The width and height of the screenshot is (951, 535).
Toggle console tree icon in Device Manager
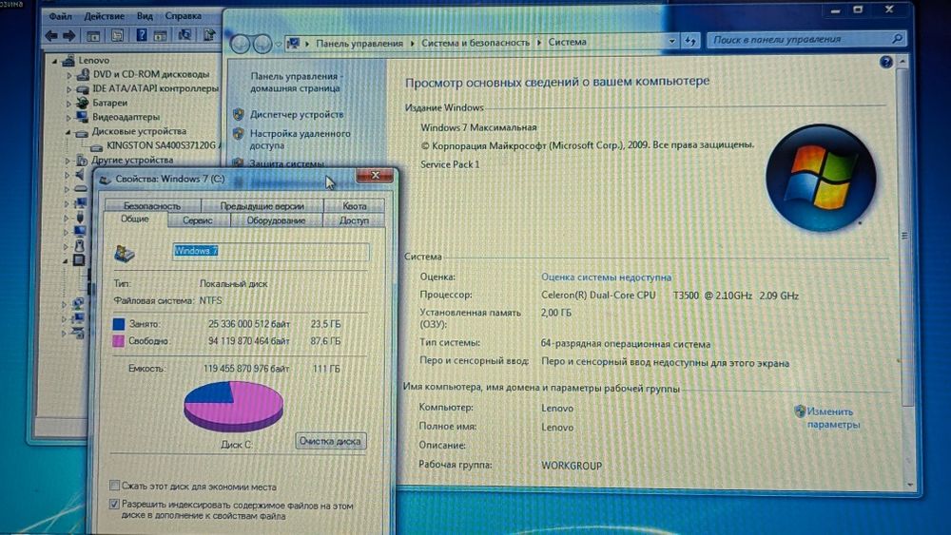point(93,36)
